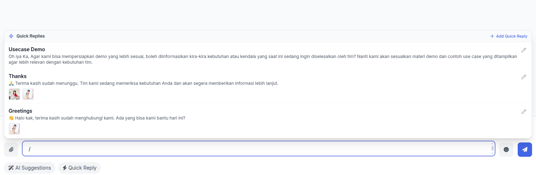
Task: Click the lightning icon beside Quick Replies
Action: click(x=11, y=36)
